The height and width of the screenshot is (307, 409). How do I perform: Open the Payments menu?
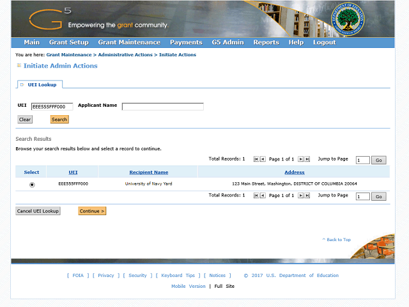[186, 42]
